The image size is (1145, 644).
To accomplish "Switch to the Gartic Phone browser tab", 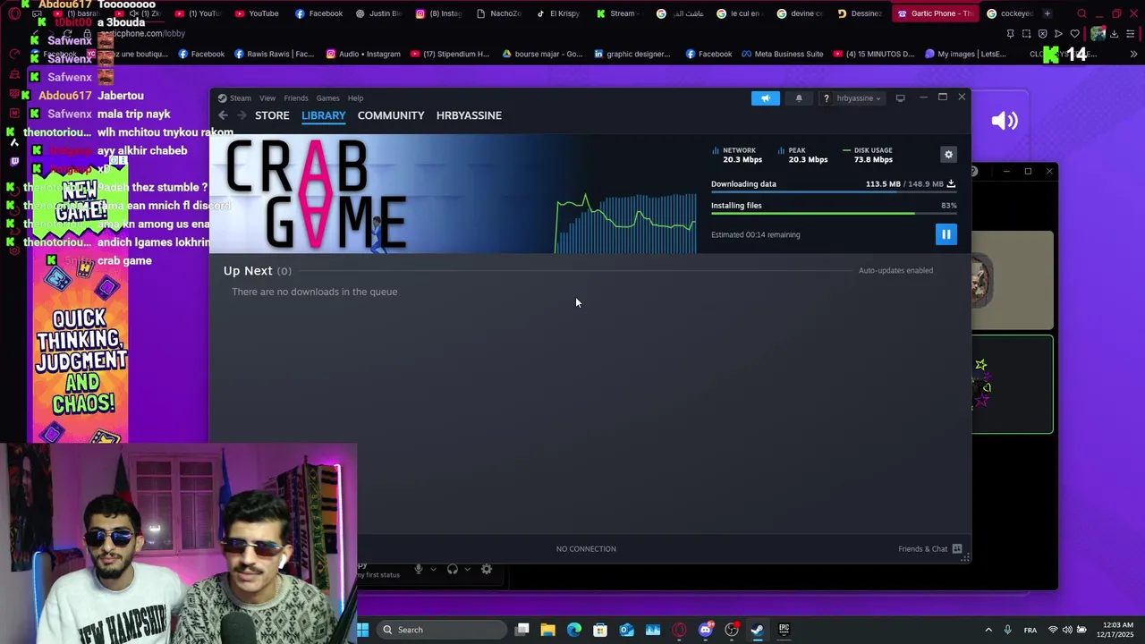I will coord(935,13).
